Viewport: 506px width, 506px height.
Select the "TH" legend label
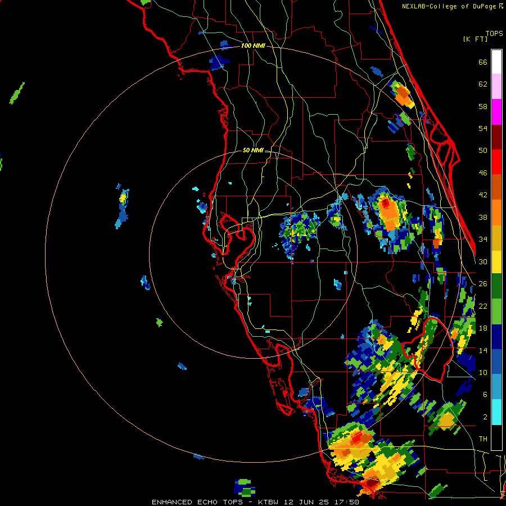(x=483, y=439)
